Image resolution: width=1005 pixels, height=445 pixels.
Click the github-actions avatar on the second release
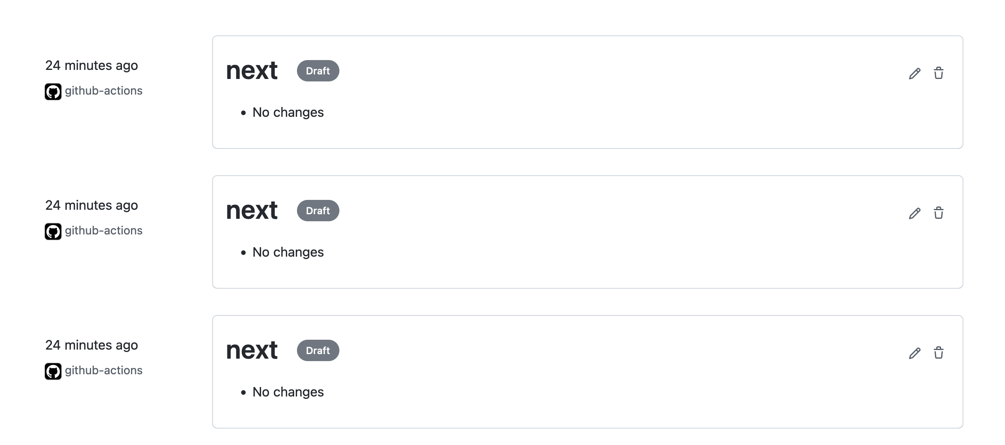[x=53, y=231]
